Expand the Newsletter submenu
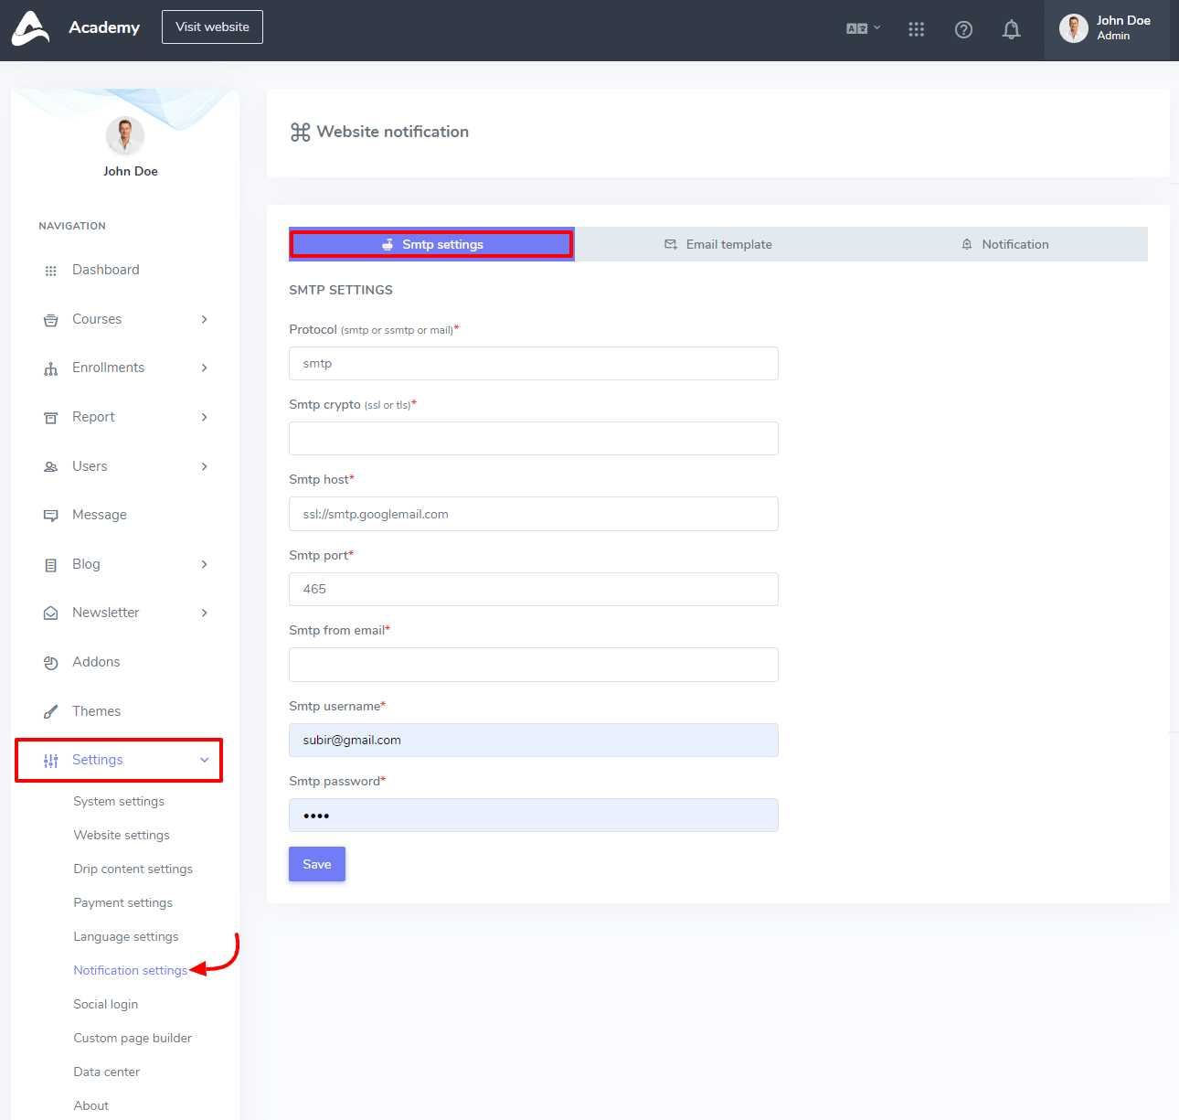The height and width of the screenshot is (1120, 1179). (204, 613)
